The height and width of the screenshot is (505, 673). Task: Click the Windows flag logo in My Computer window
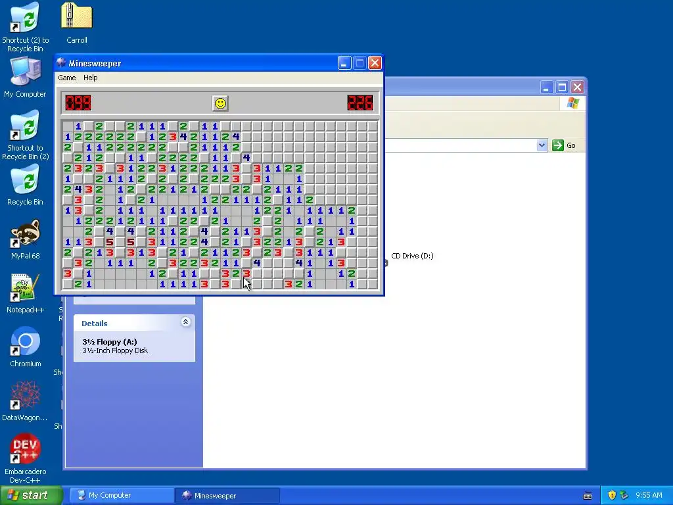click(x=573, y=103)
